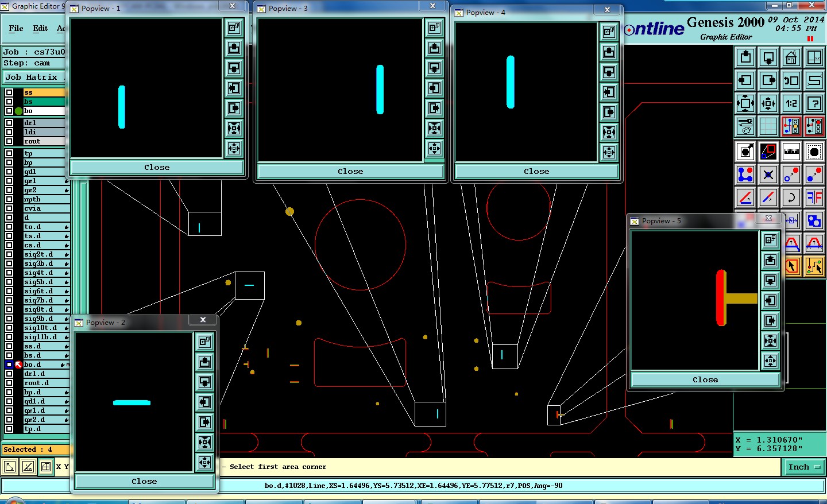Click the Job Matrix button
Viewport: 827px width, 504px height.
pyautogui.click(x=34, y=77)
